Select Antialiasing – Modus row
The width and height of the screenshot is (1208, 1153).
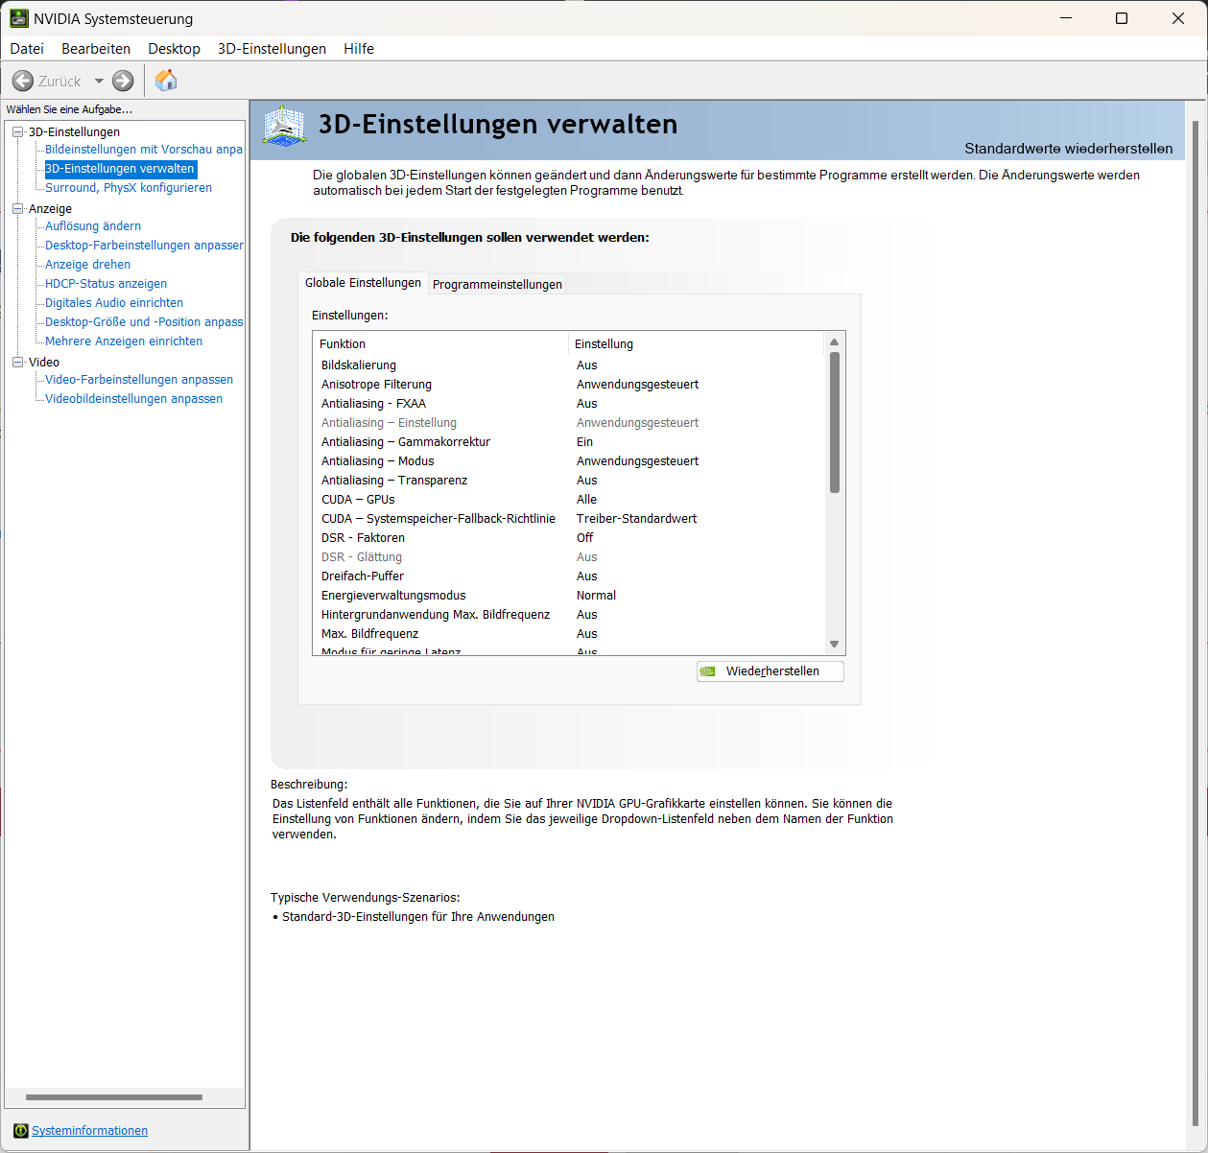[569, 461]
